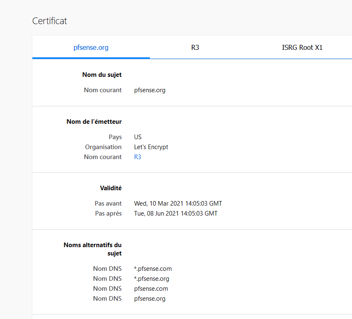
Task: Click the Nom du sujet heading
Action: point(102,75)
